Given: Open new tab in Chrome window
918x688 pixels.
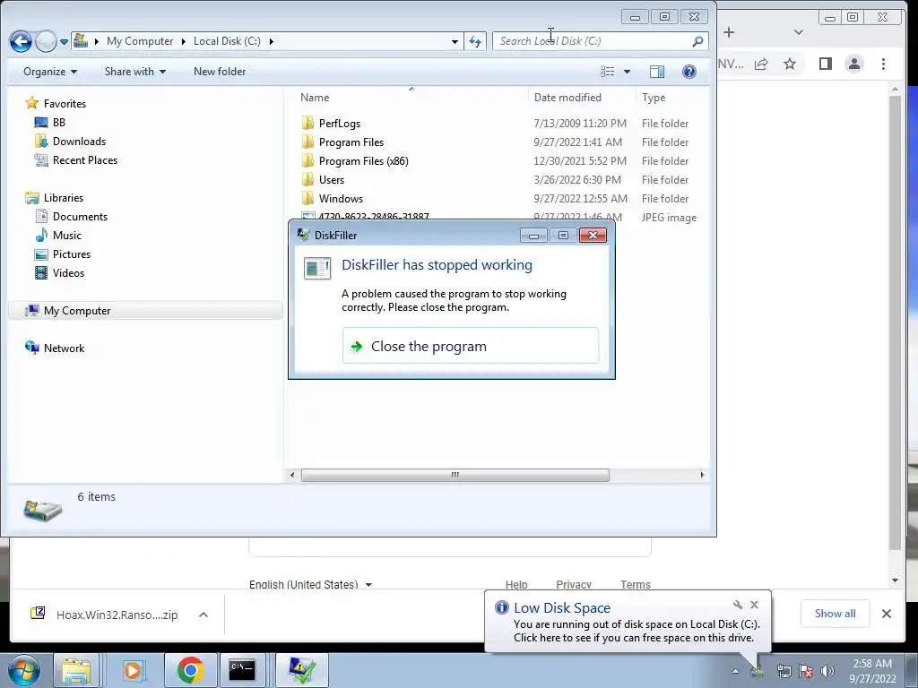Looking at the screenshot, I should [728, 32].
